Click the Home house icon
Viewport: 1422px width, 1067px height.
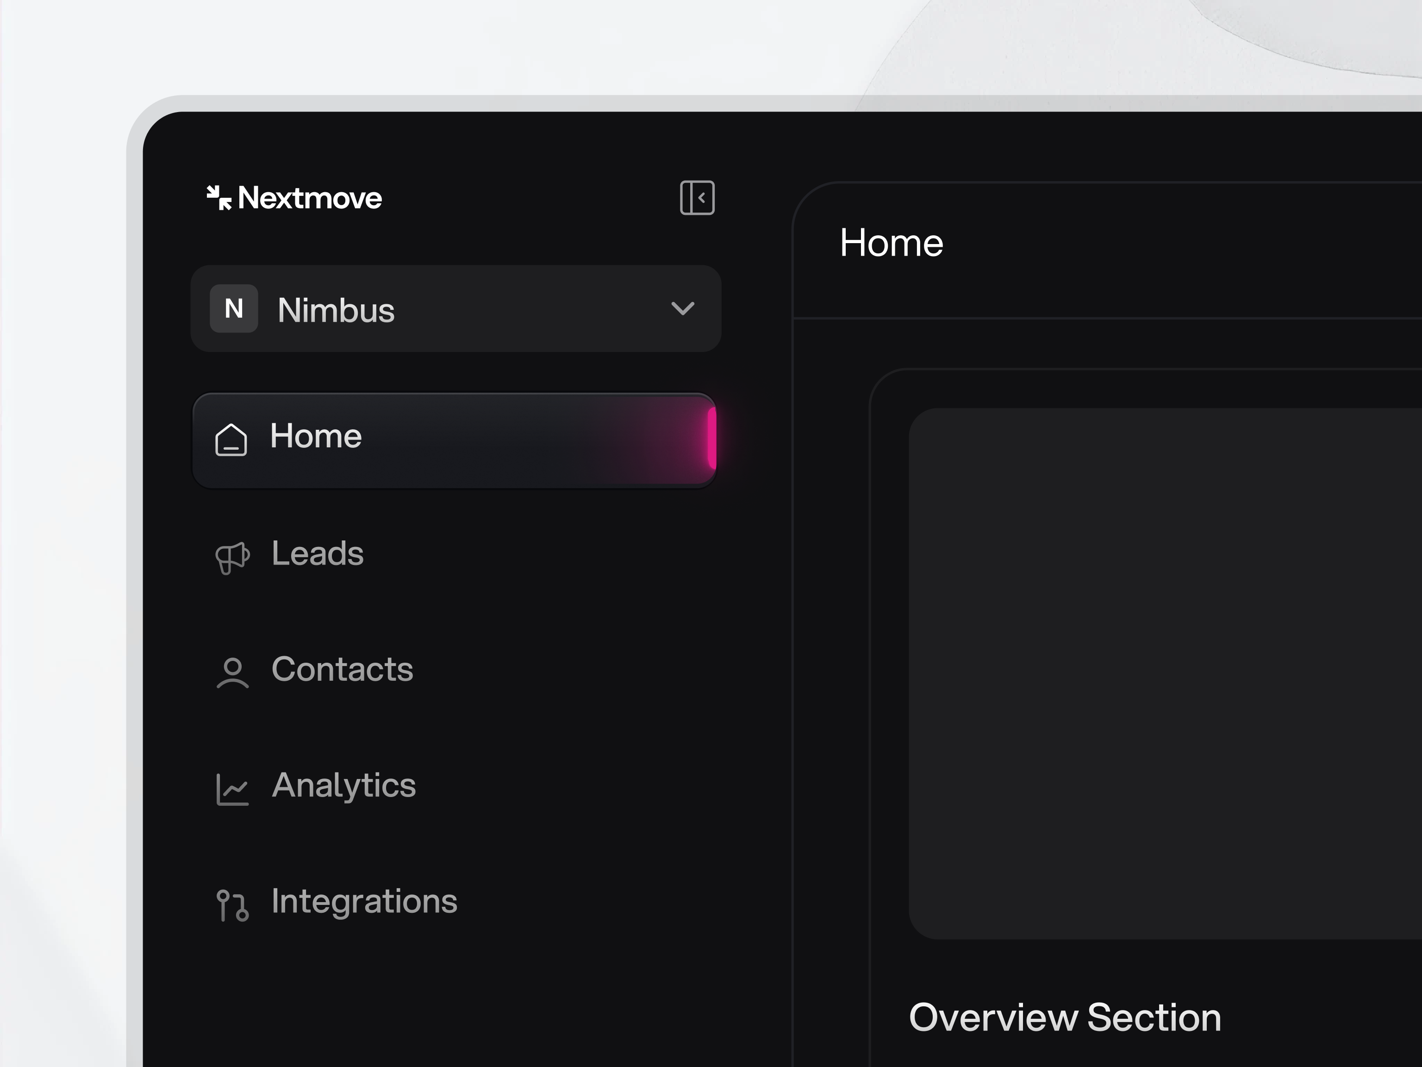[231, 440]
